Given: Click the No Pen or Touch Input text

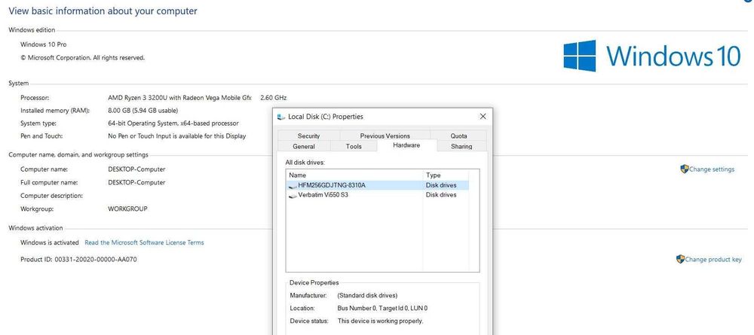Looking at the screenshot, I should (x=177, y=136).
